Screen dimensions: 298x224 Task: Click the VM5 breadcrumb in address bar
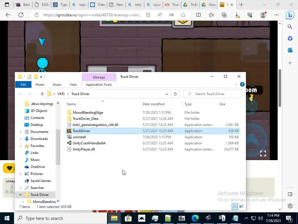pos(61,94)
